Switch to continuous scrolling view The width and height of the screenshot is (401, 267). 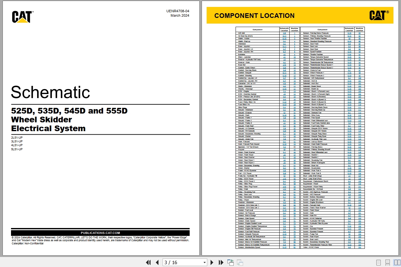pos(388,262)
